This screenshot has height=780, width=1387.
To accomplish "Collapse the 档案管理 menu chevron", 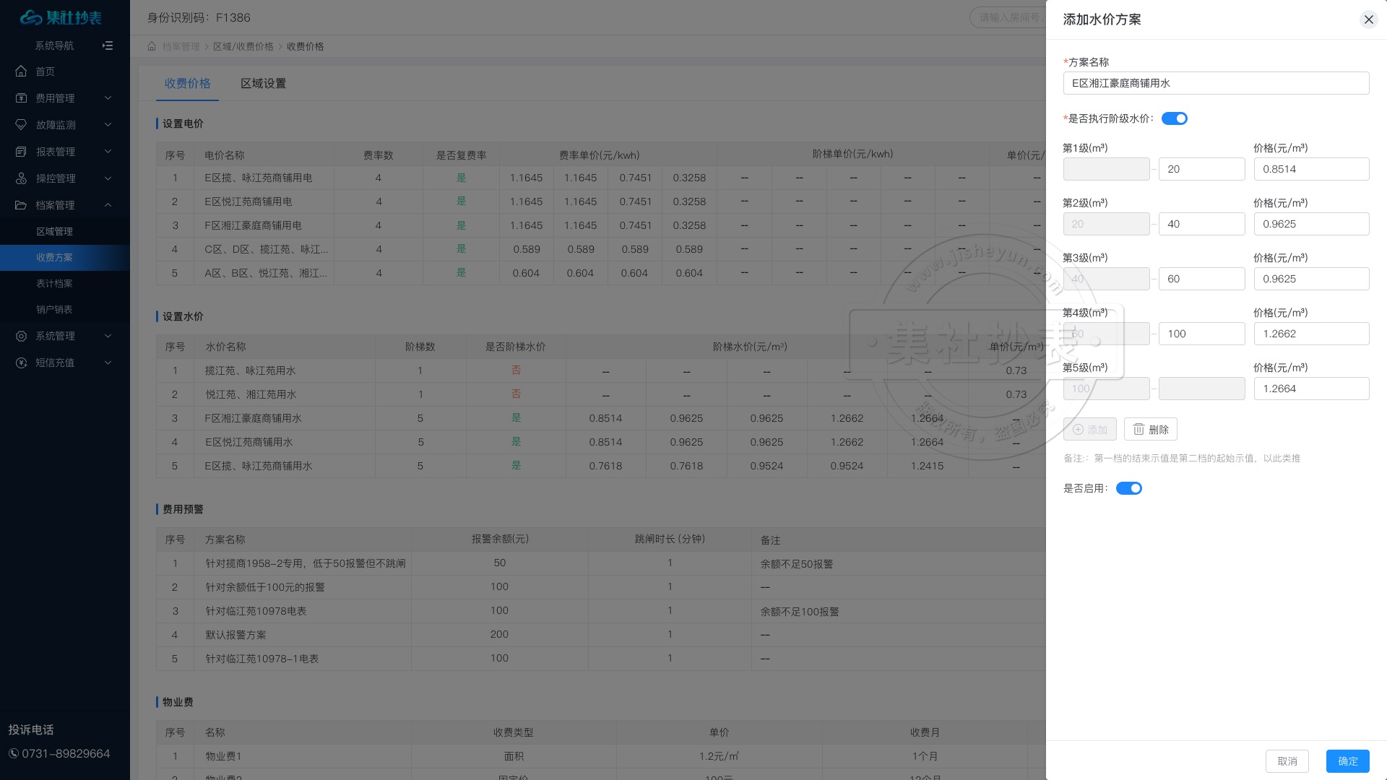I will point(108,205).
